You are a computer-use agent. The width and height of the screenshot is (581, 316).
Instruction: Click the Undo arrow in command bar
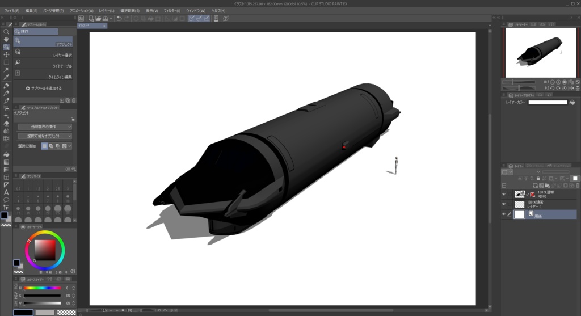coord(119,18)
